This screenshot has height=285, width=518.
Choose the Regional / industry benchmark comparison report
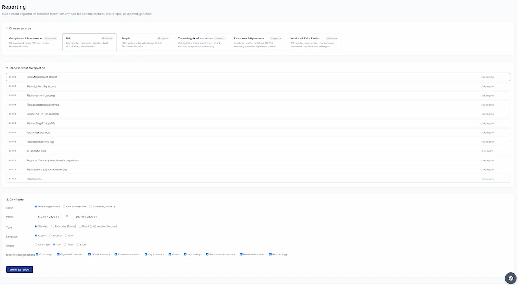click(x=258, y=160)
